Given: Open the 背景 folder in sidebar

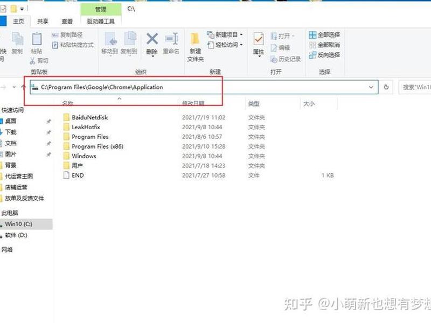Looking at the screenshot, I should coord(10,165).
